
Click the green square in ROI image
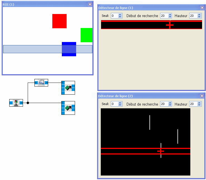click(x=86, y=35)
